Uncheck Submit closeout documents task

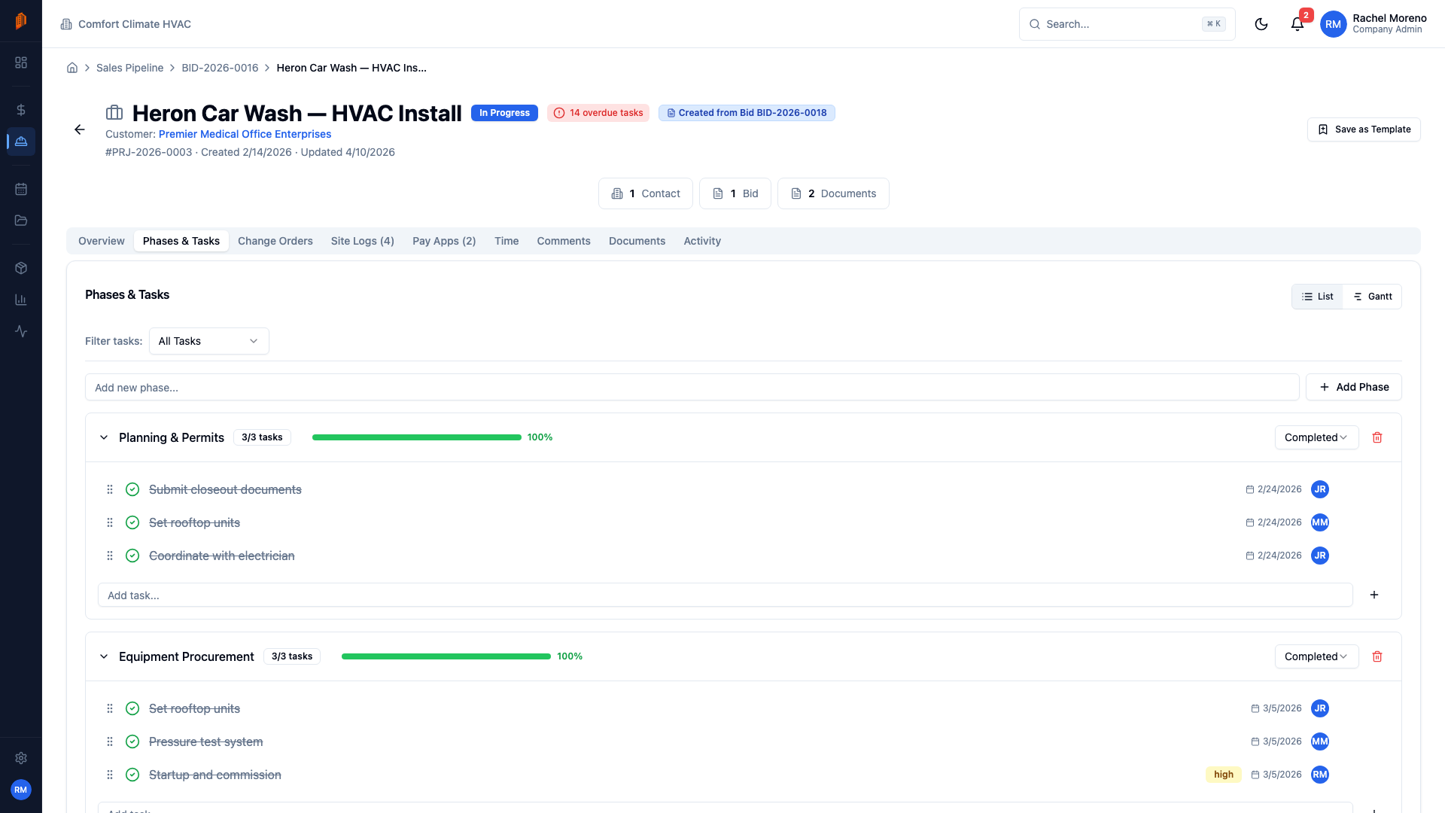pyautogui.click(x=132, y=489)
